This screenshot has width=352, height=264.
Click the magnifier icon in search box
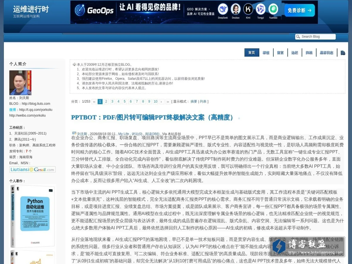tap(298, 37)
